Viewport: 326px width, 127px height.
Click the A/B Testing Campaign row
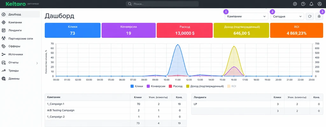116,110
